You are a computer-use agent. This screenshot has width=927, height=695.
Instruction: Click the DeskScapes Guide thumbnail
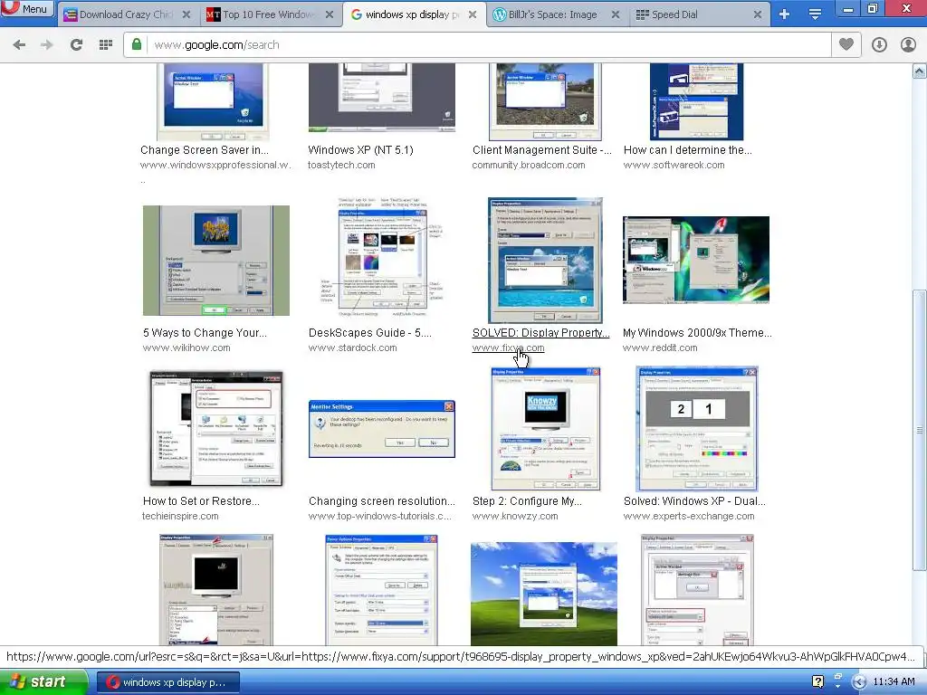tap(382, 260)
